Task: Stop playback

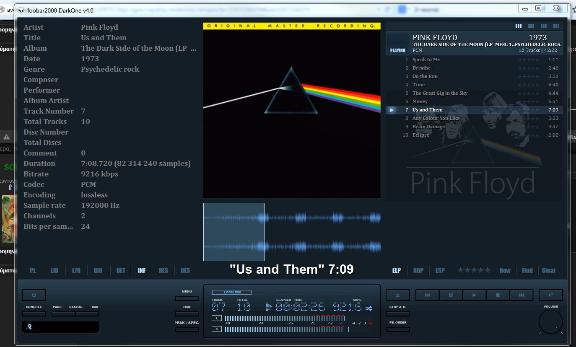Action: tap(498, 295)
